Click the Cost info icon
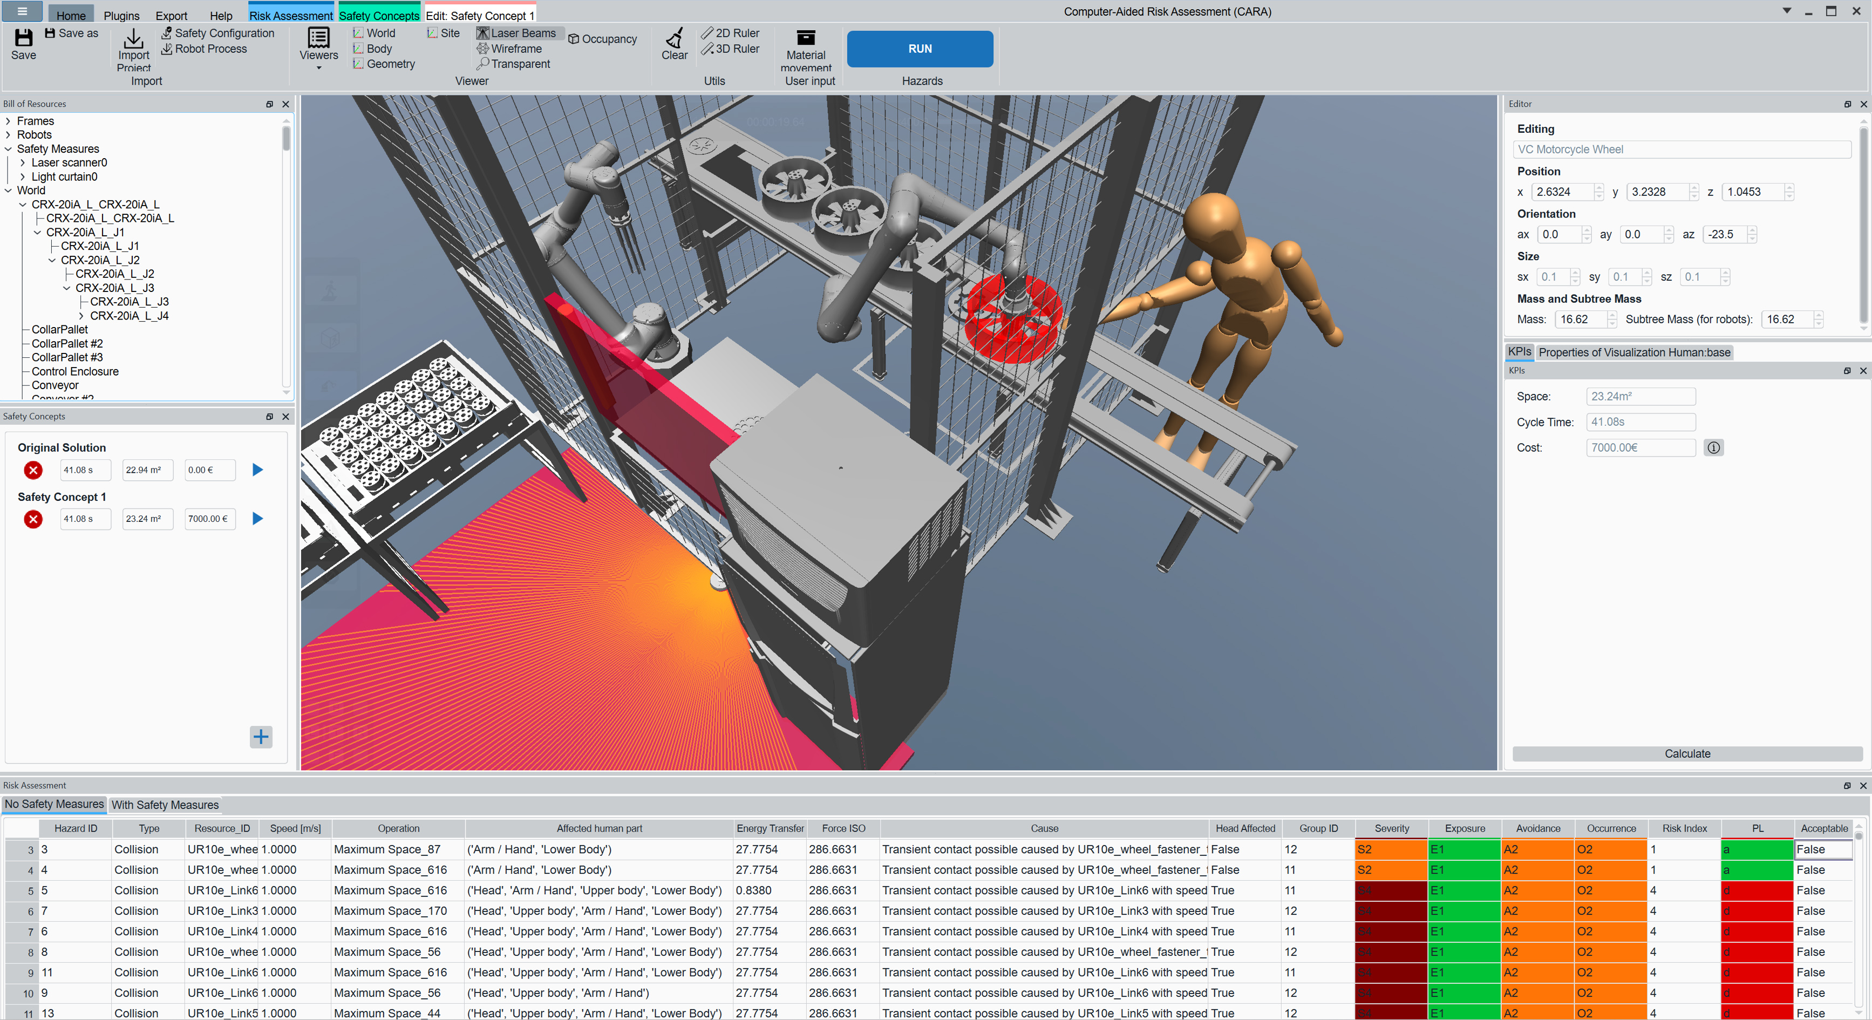Image resolution: width=1872 pixels, height=1020 pixels. (1713, 448)
